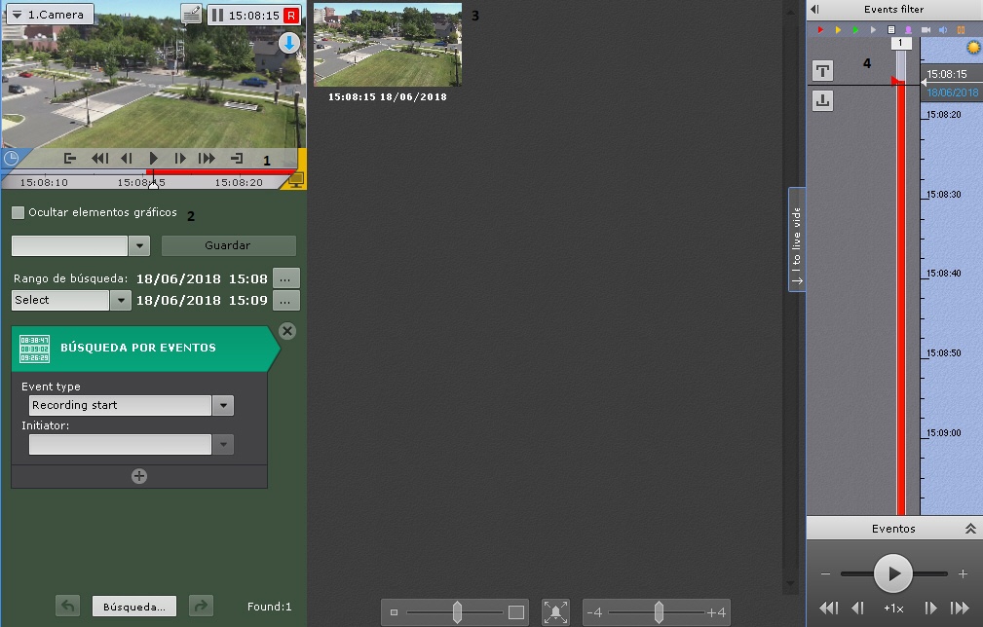
Task: Open the comment notes icon beside the clock
Action: click(192, 15)
